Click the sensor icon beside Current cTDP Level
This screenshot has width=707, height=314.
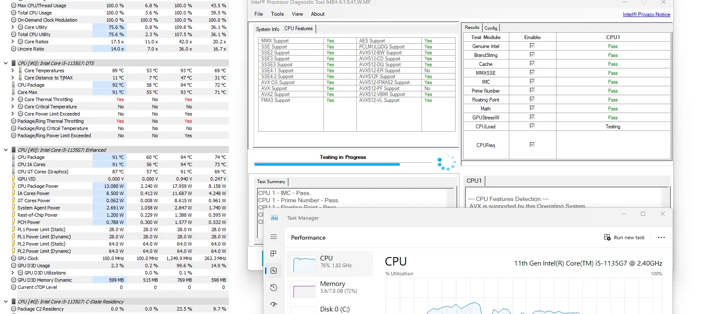pos(14,287)
